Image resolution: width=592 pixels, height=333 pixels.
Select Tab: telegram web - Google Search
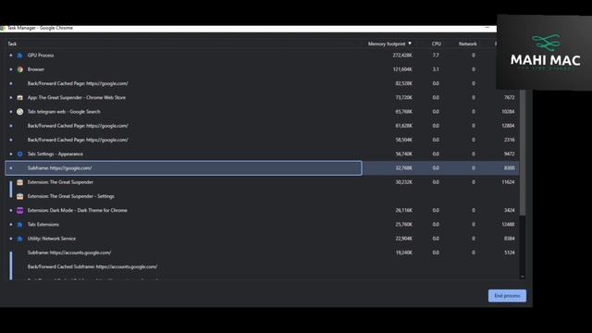pyautogui.click(x=262, y=112)
